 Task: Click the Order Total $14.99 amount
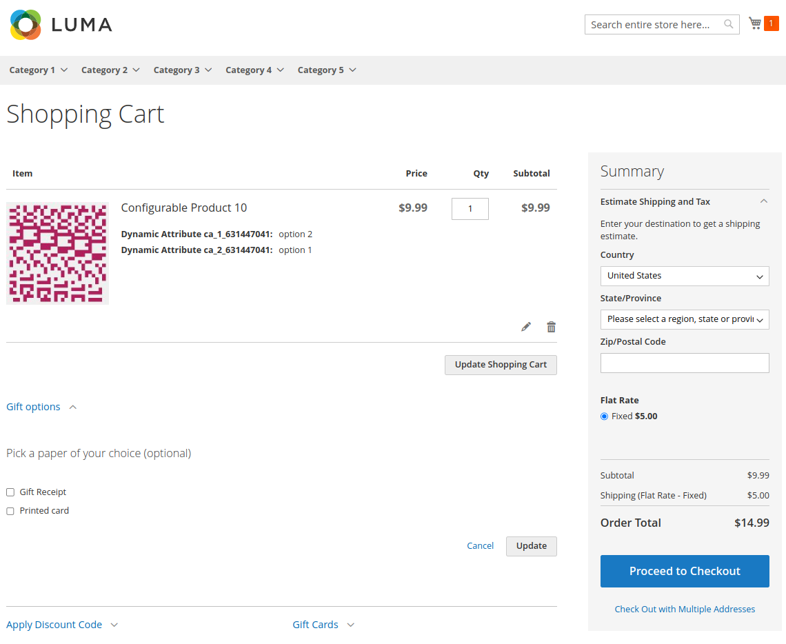coord(752,523)
